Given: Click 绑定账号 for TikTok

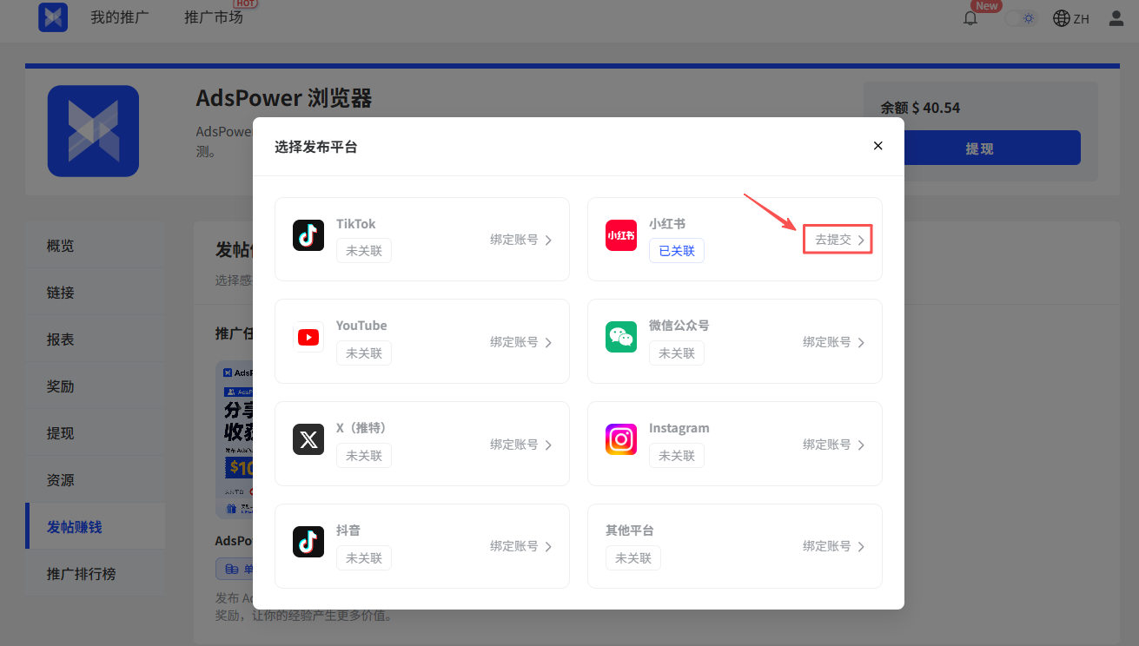Looking at the screenshot, I should tap(521, 240).
